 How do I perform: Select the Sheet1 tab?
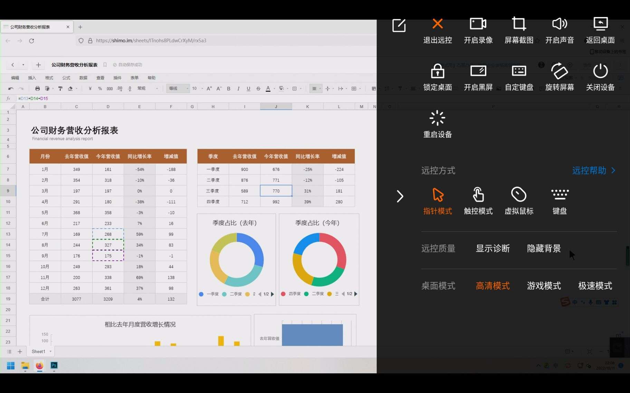[x=39, y=351]
